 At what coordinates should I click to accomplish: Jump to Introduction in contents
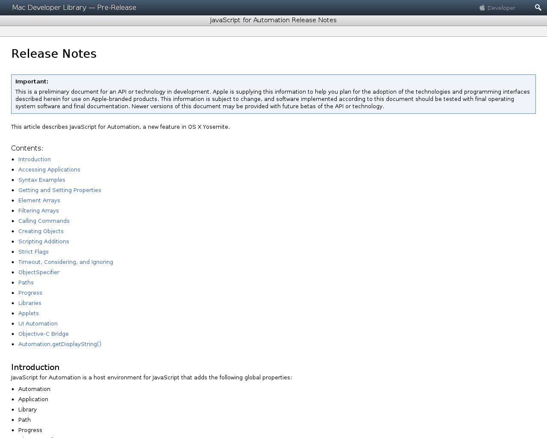click(x=35, y=159)
